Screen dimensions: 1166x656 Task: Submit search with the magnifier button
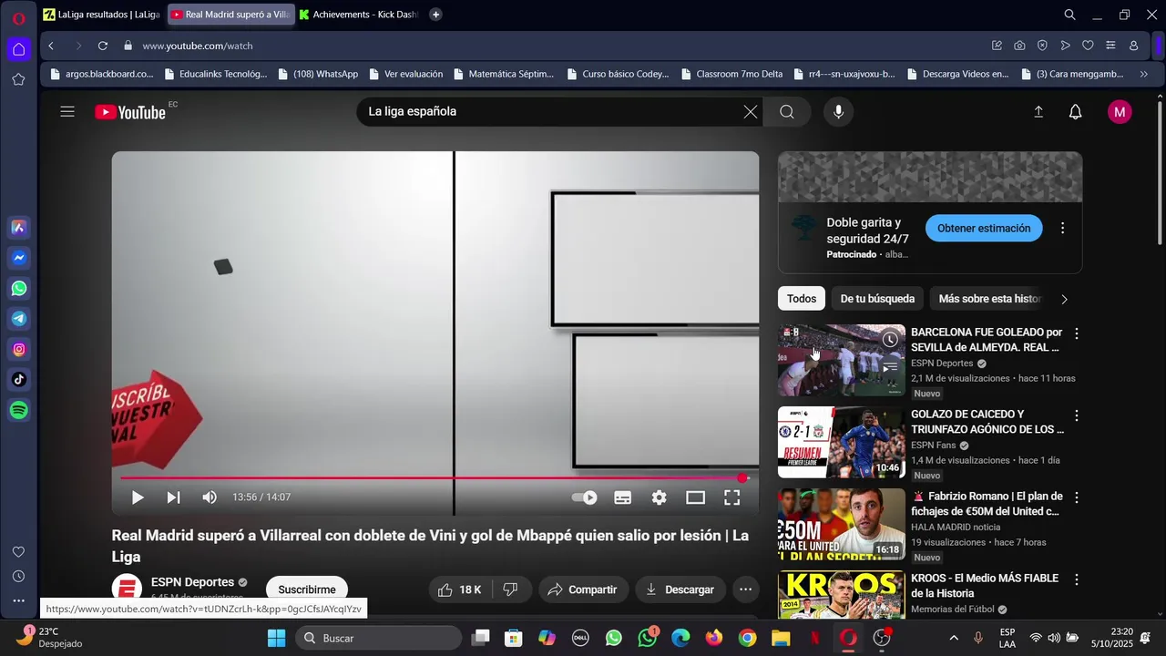point(787,112)
